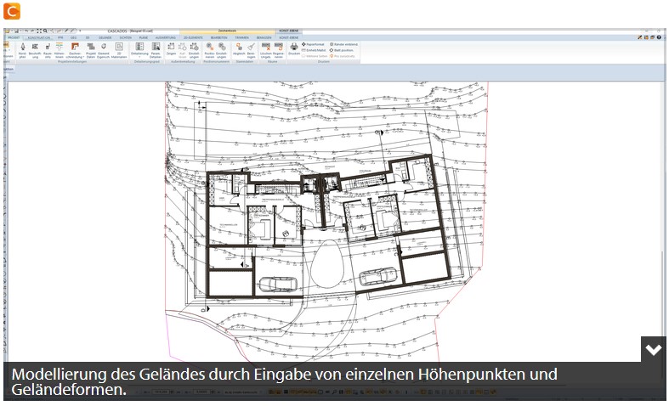669x406 pixels.
Task: Select Regenerieren in the Räume group
Action: (279, 50)
